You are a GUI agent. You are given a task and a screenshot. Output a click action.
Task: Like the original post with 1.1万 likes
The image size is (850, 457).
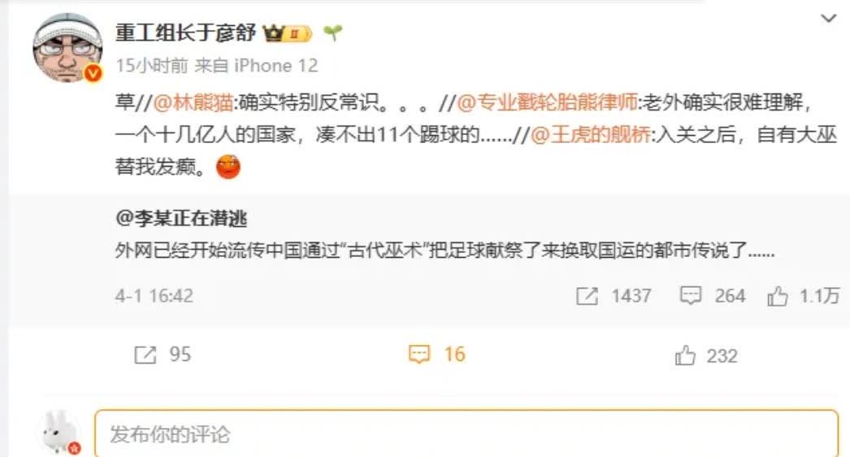tap(804, 296)
